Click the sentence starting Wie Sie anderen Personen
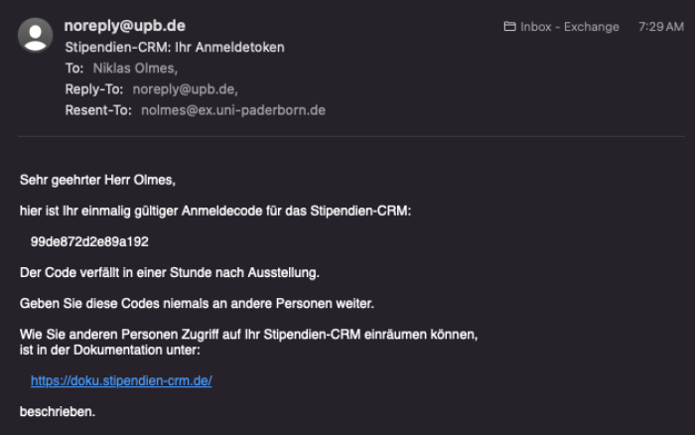 point(248,335)
